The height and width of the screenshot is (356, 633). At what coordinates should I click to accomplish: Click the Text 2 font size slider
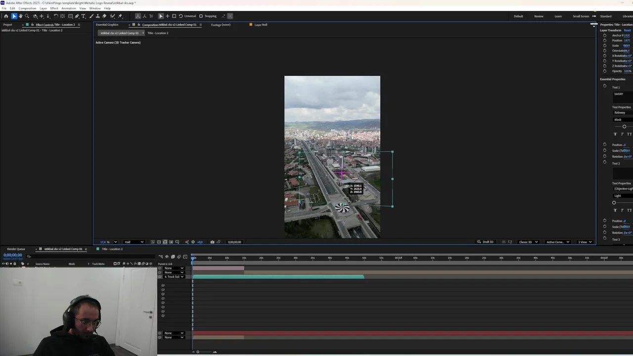[x=614, y=203]
